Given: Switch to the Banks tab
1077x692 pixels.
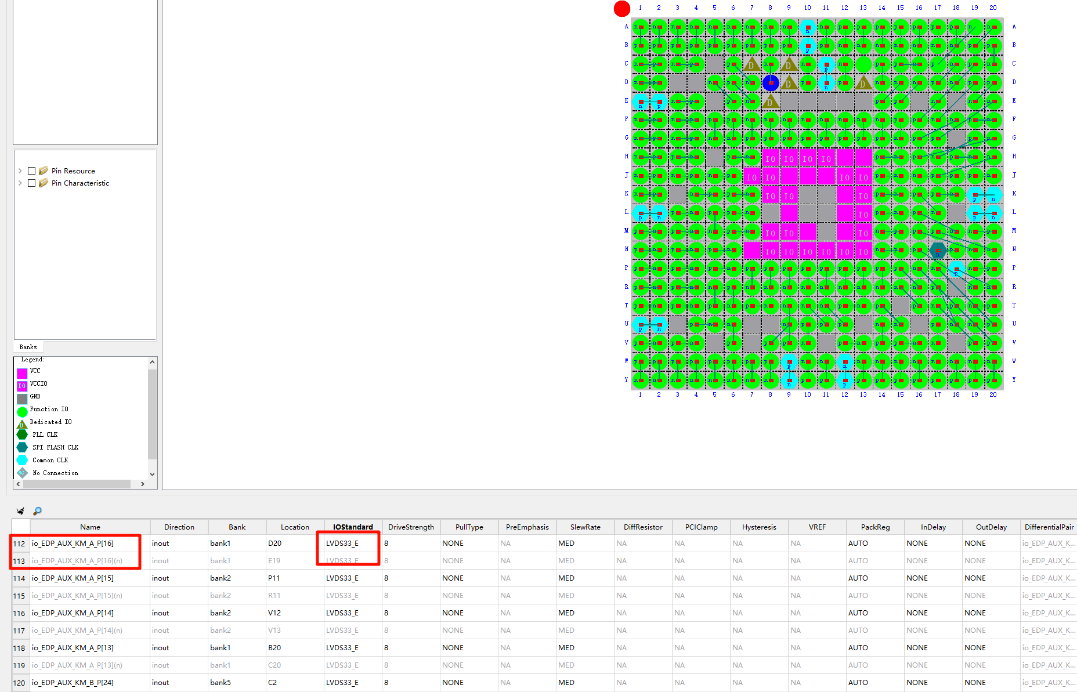Looking at the screenshot, I should pos(28,347).
